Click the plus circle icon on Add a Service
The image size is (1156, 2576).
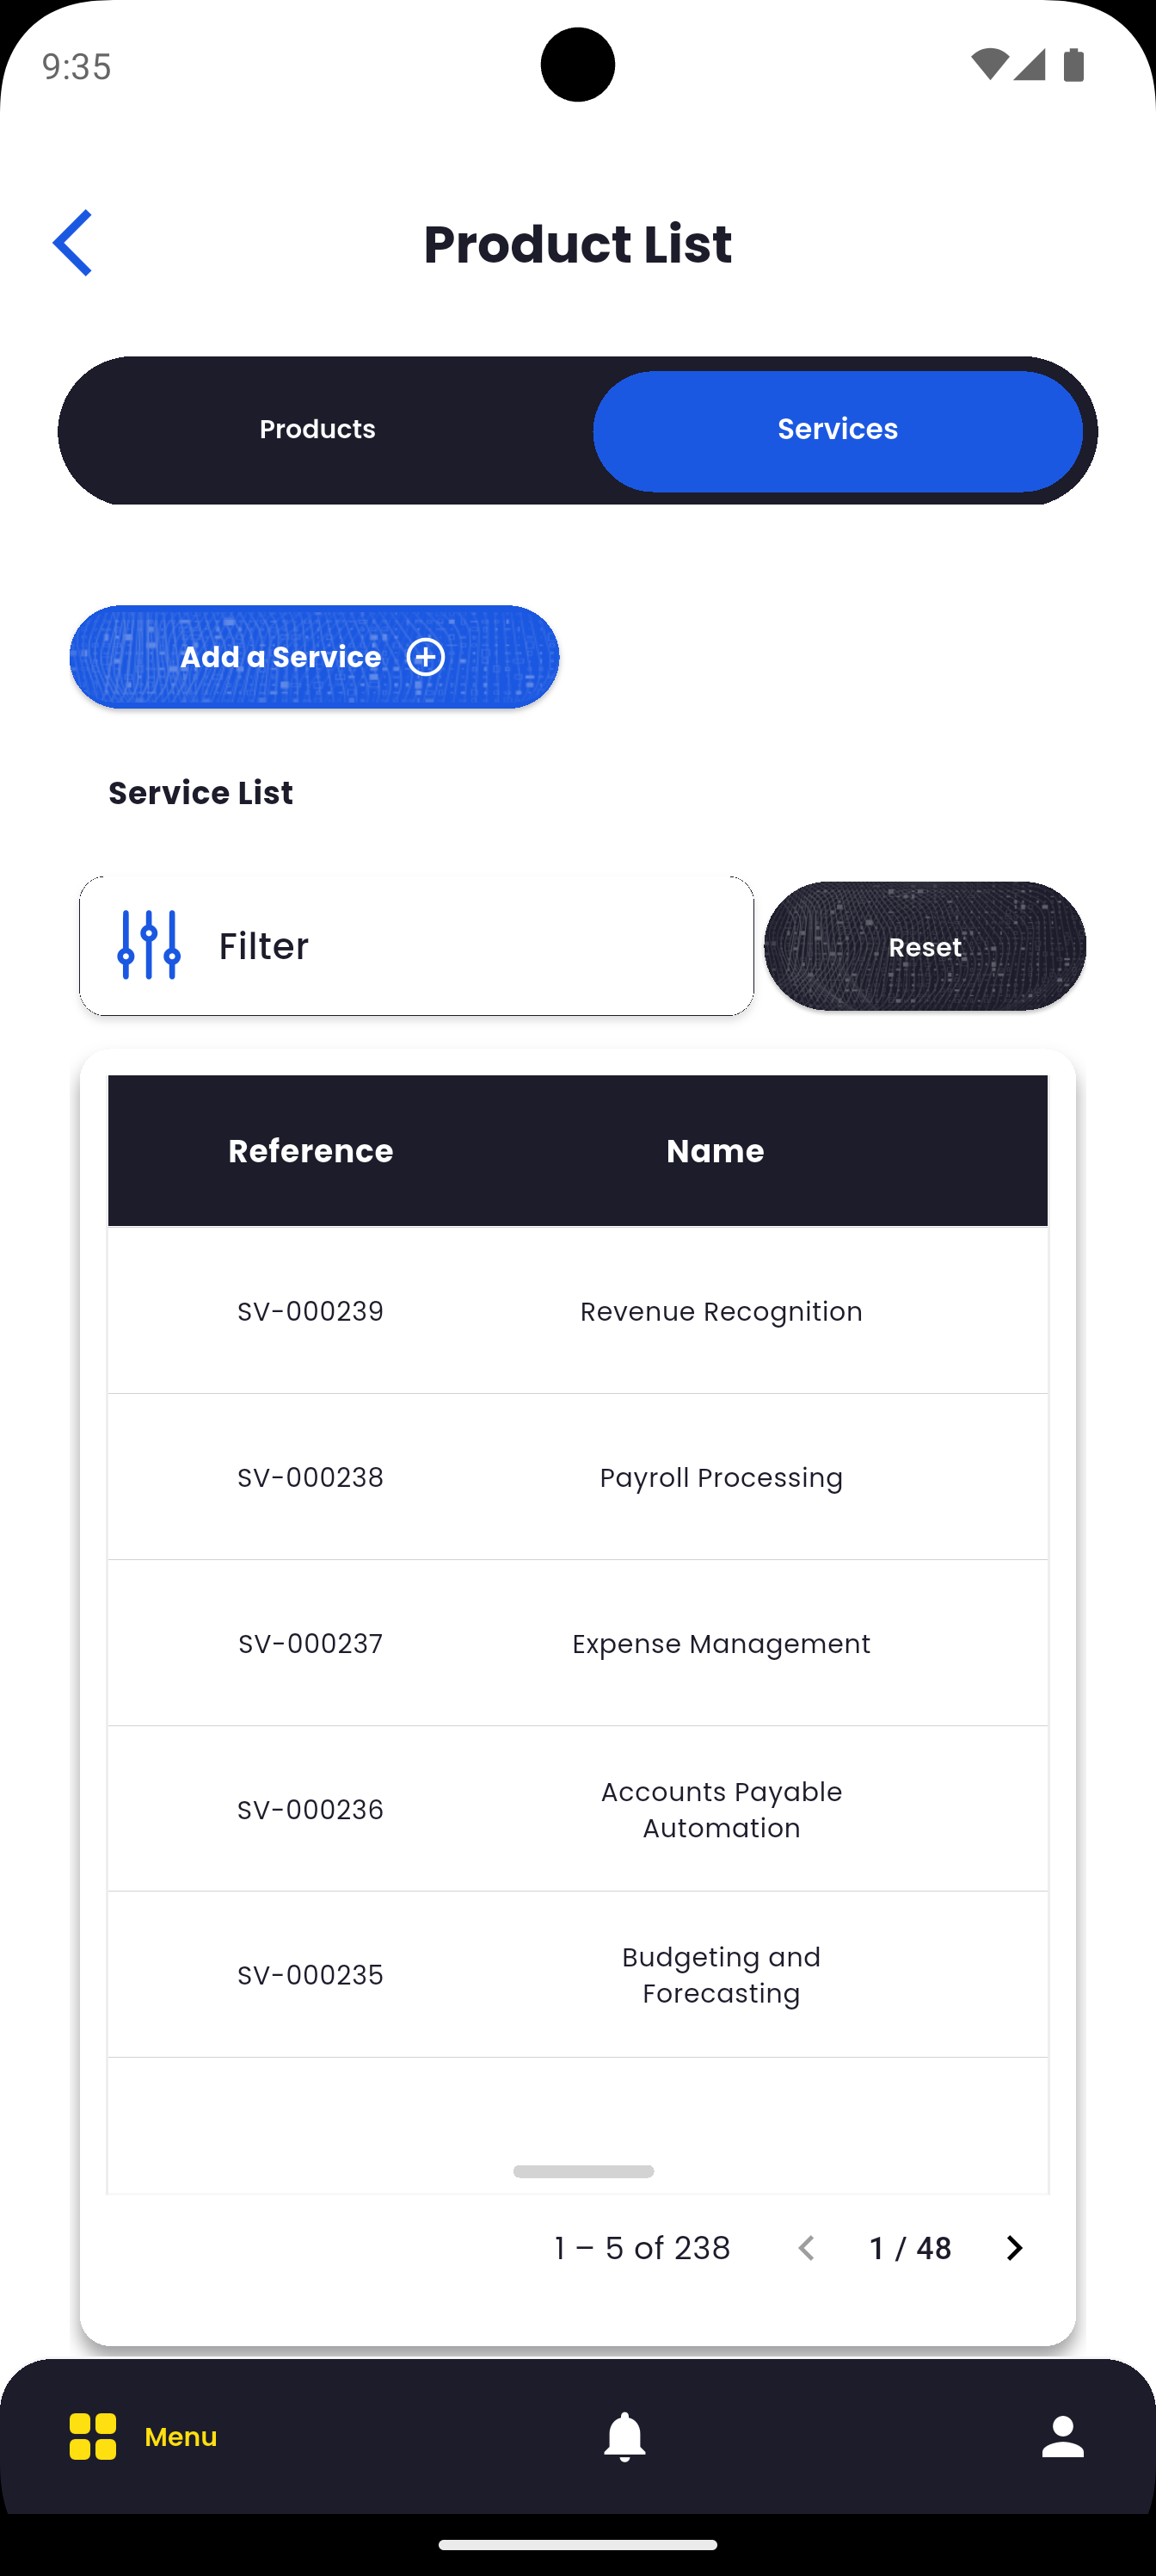426,657
